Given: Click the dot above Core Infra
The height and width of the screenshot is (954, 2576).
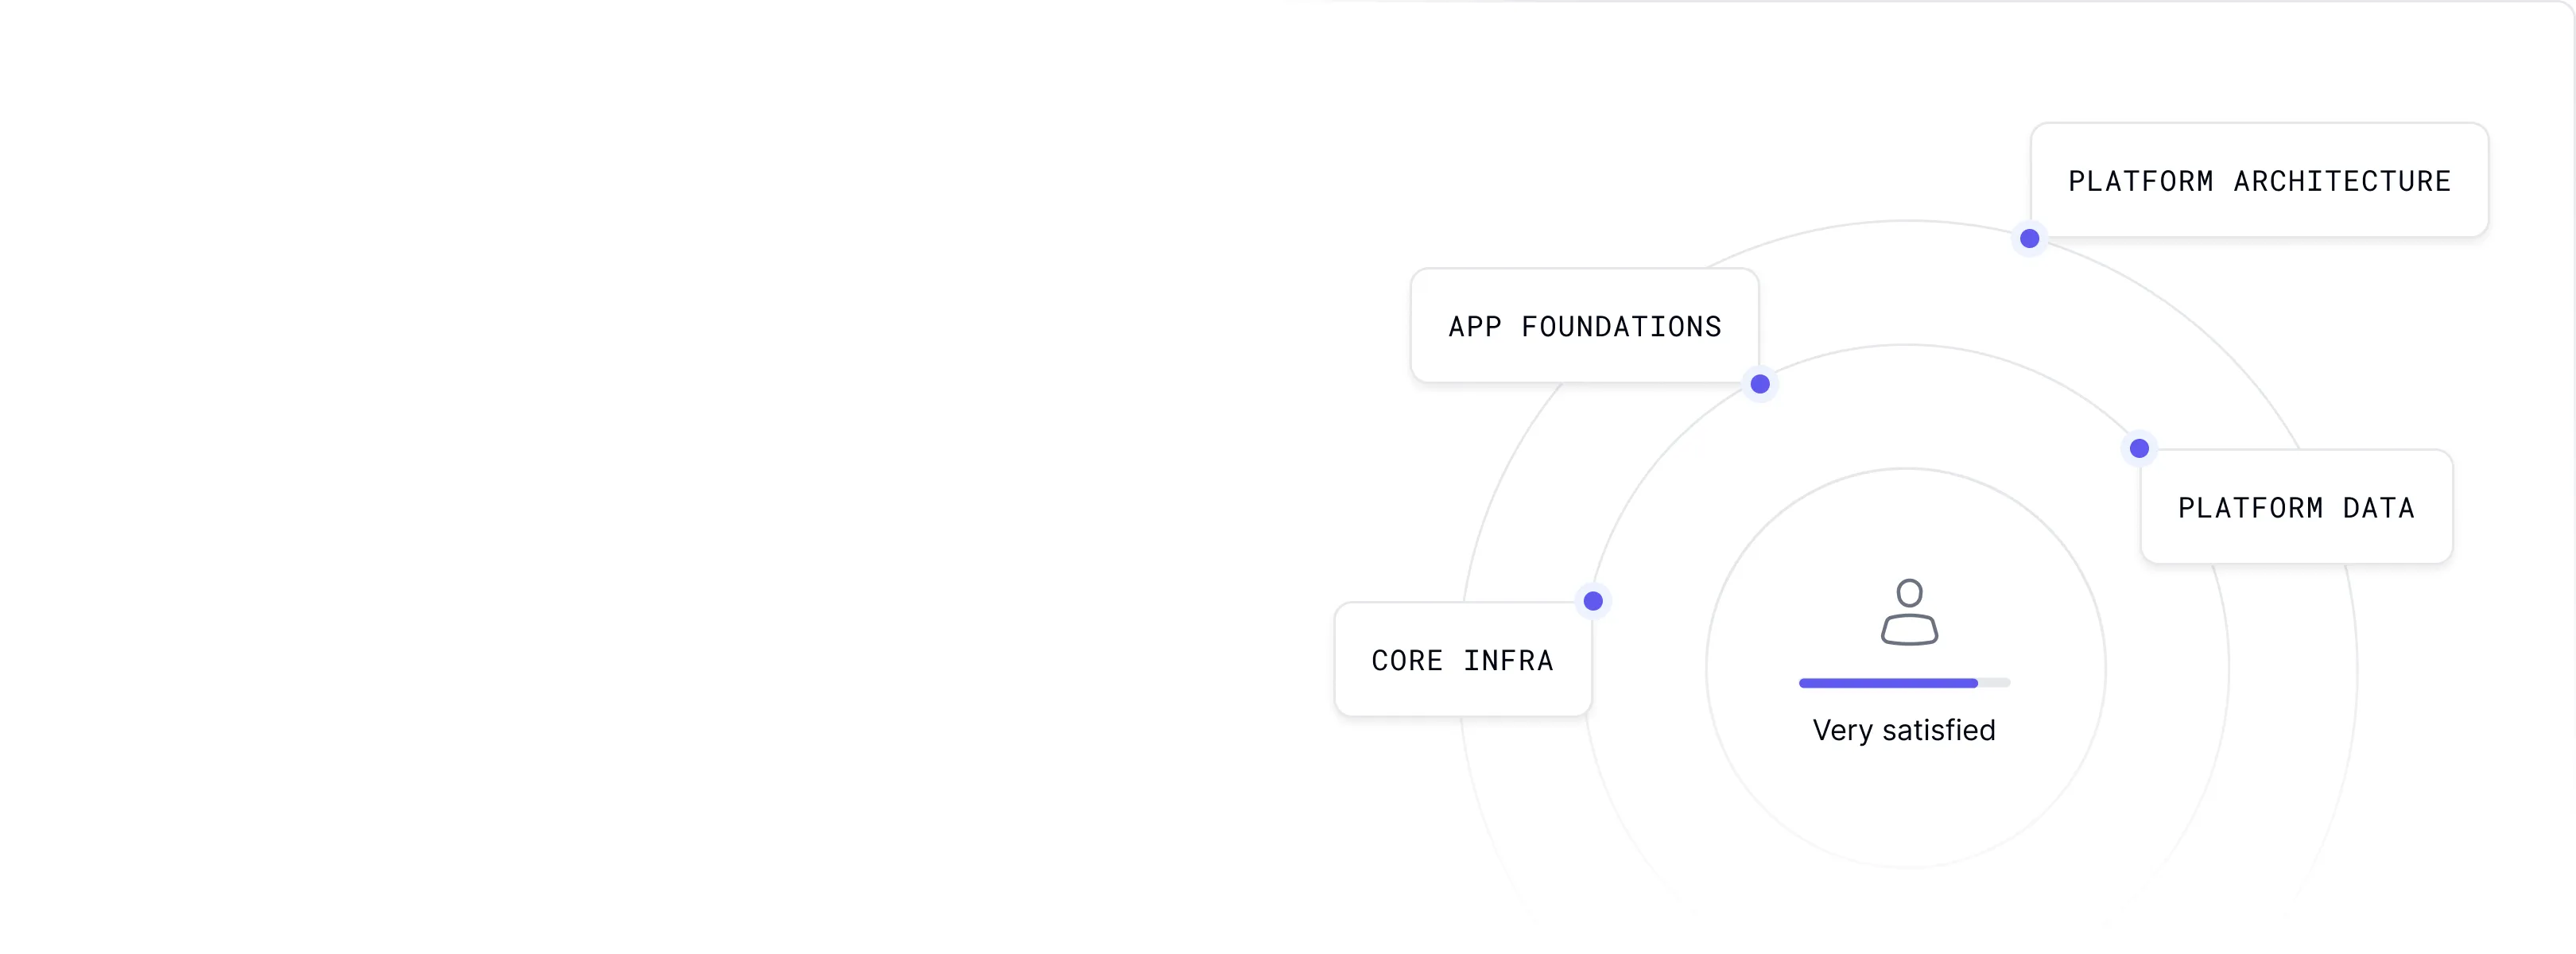Looking at the screenshot, I should pos(1593,601).
